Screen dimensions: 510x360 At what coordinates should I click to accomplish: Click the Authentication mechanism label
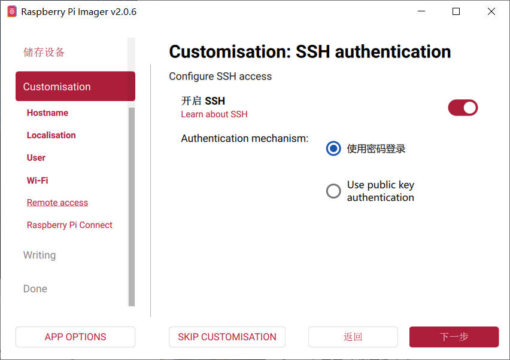click(245, 138)
